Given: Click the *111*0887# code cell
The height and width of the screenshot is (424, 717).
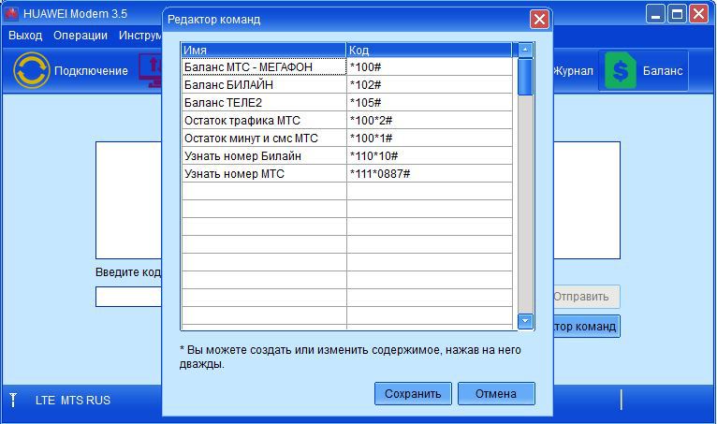Looking at the screenshot, I should [x=430, y=174].
